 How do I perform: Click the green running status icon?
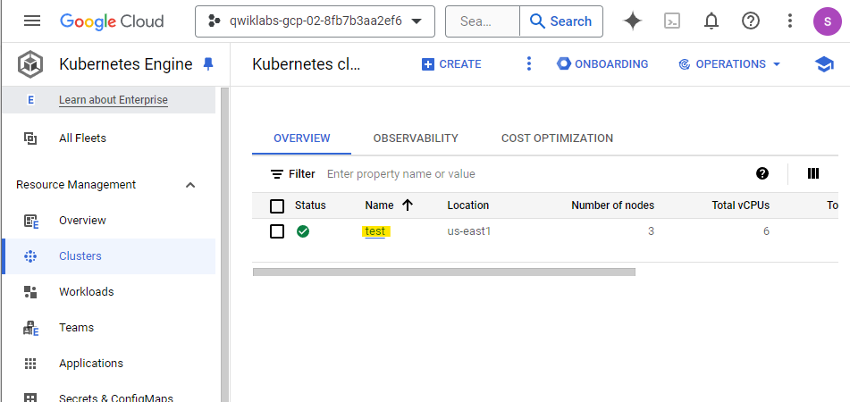303,232
